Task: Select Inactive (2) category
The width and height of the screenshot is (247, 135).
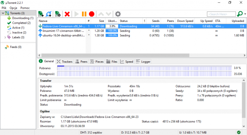Action: coord(19,33)
